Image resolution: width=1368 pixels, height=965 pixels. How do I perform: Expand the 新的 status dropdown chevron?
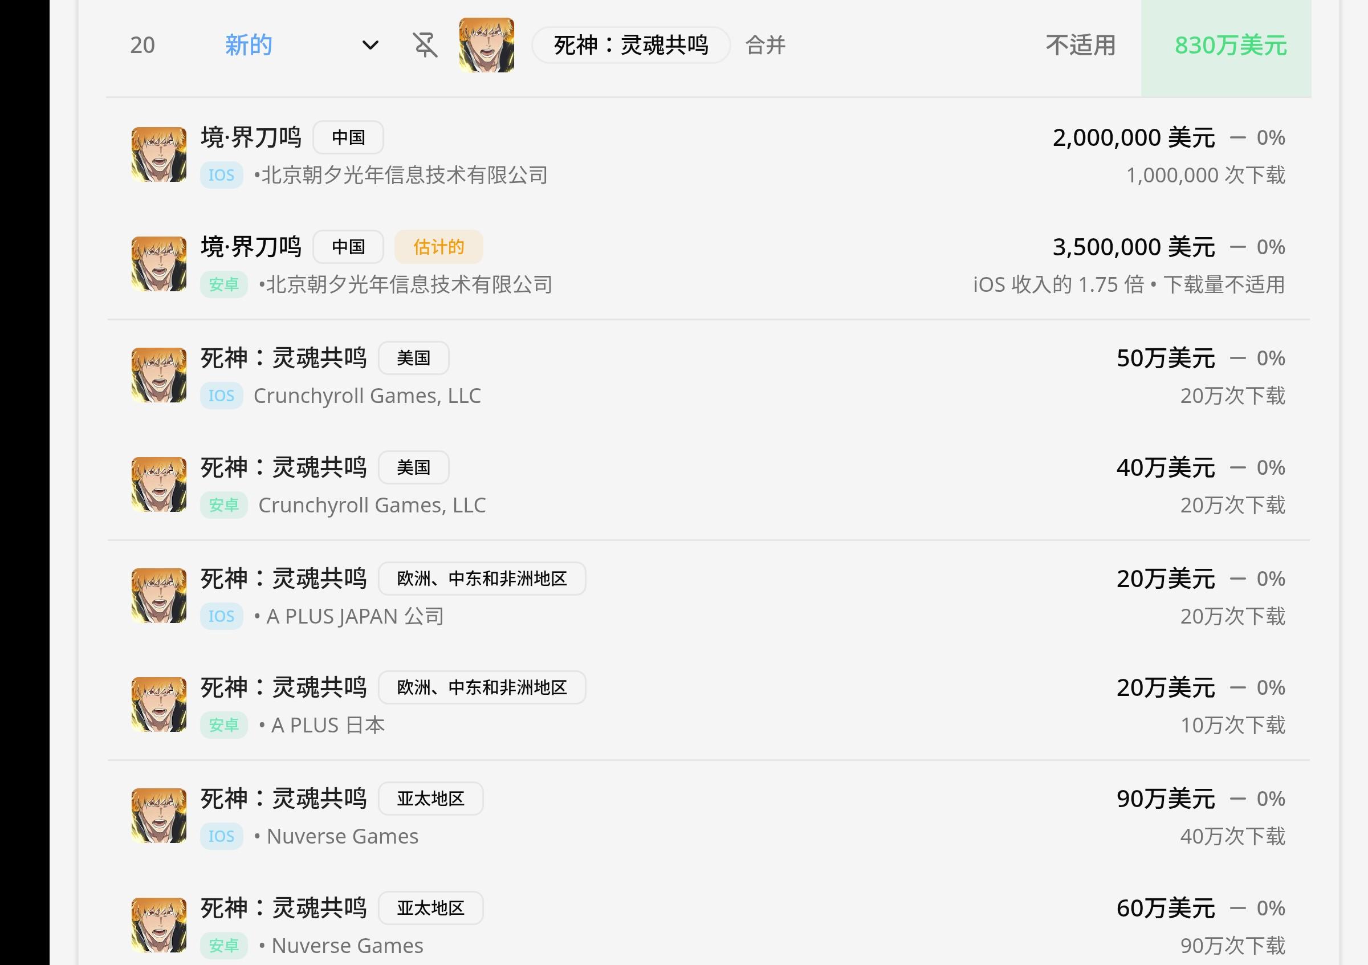370,45
